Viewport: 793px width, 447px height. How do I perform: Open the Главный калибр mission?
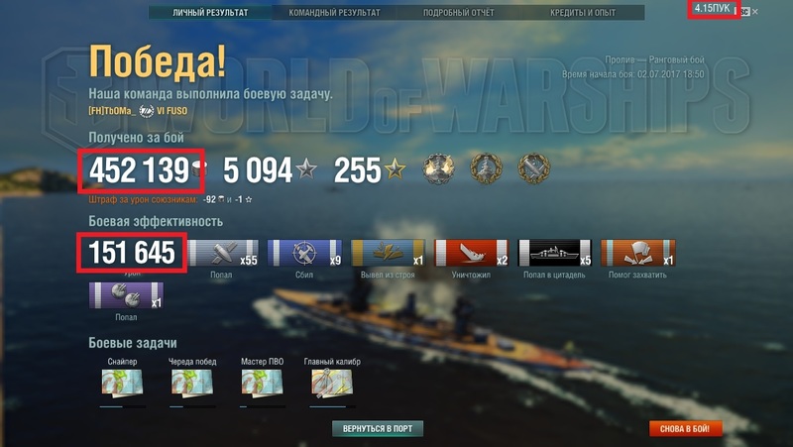click(x=332, y=383)
